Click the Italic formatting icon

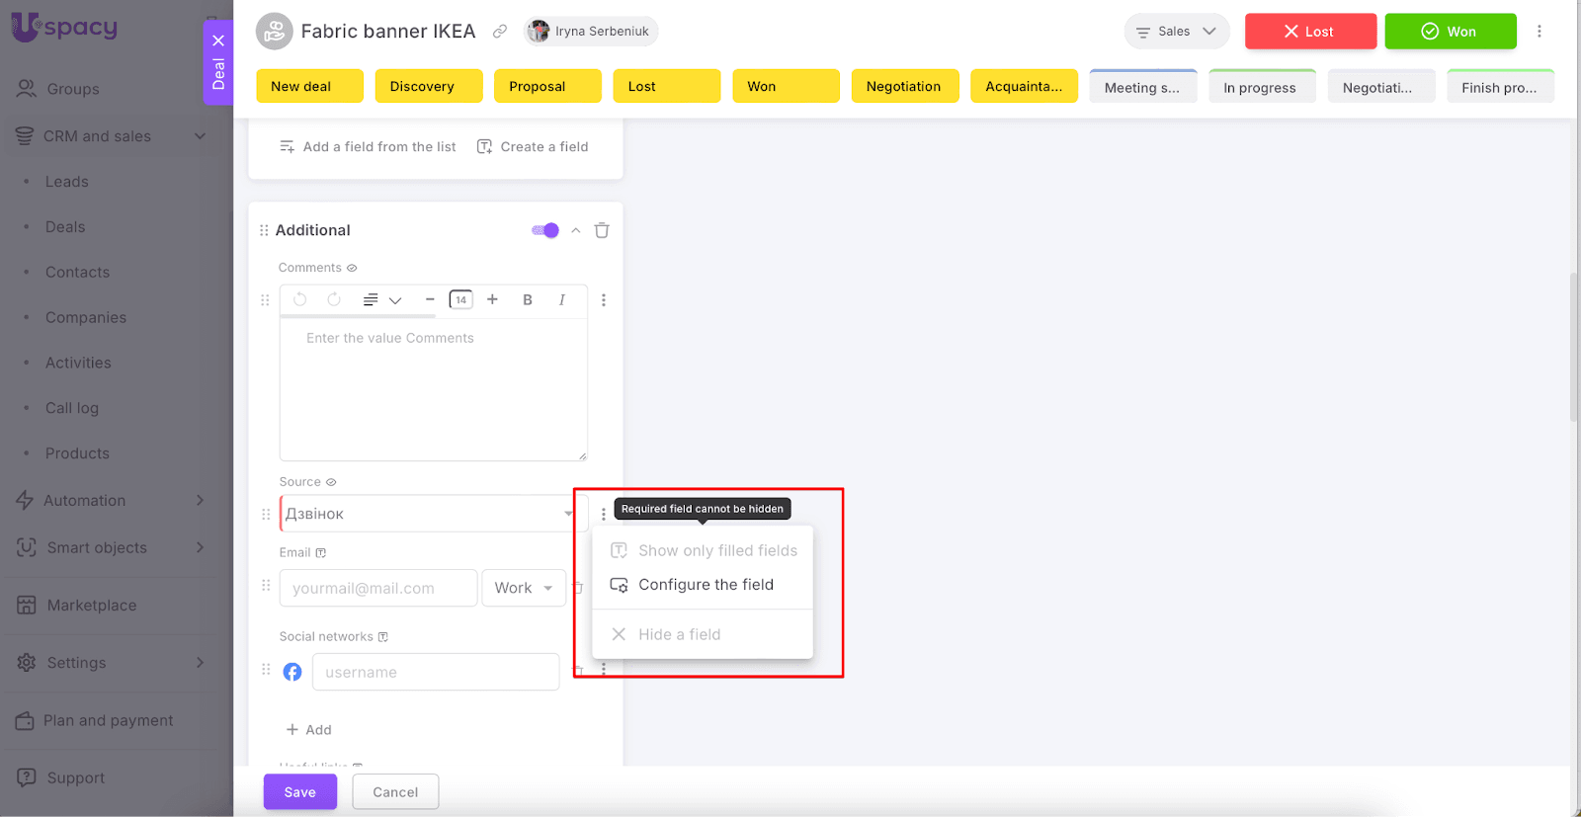click(x=561, y=300)
